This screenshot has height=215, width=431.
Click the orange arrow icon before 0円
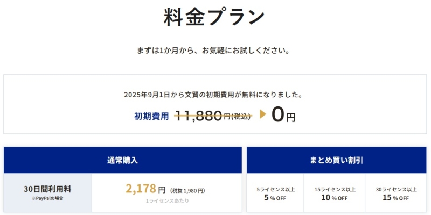click(x=263, y=114)
